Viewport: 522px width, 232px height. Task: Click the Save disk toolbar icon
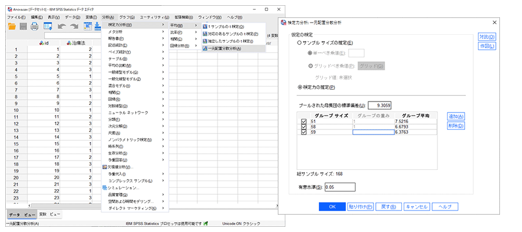click(23, 27)
